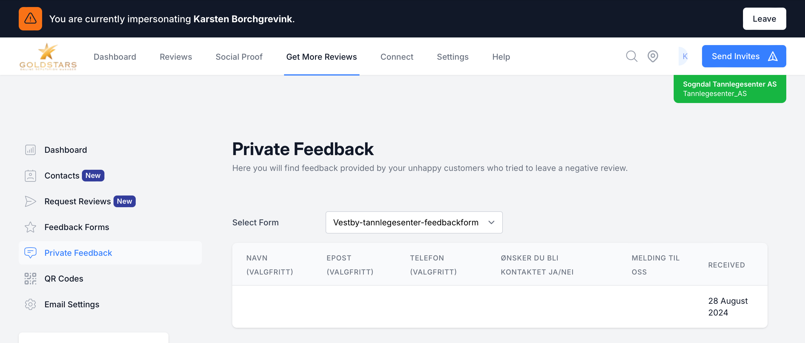Screen dimensions: 805x343
Task: Click the location pin icon
Action: coord(653,56)
